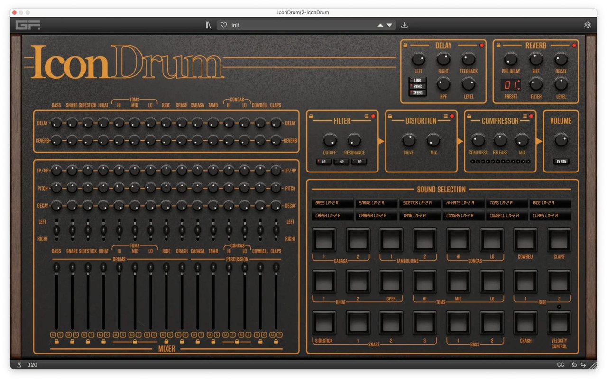Image resolution: width=607 pixels, height=381 pixels.
Task: Select next preset with down arrow
Action: (390, 25)
